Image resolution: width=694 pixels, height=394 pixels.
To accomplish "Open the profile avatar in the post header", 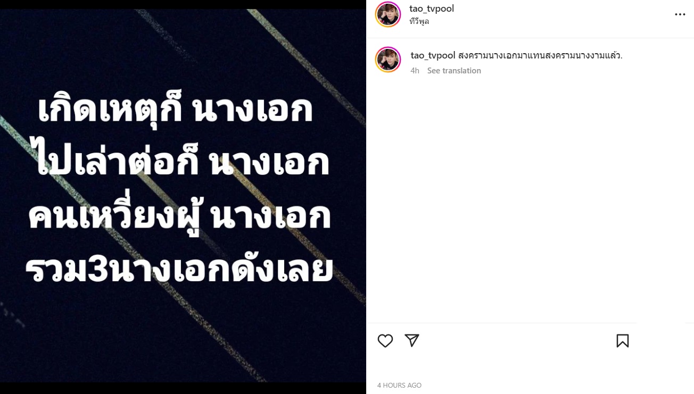I will click(x=388, y=14).
